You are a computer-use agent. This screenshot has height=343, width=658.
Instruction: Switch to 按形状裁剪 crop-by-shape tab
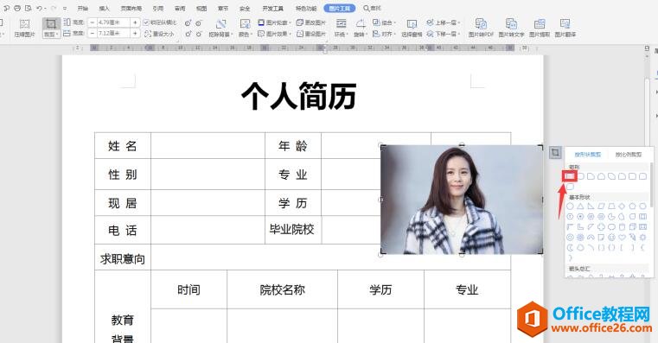587,155
